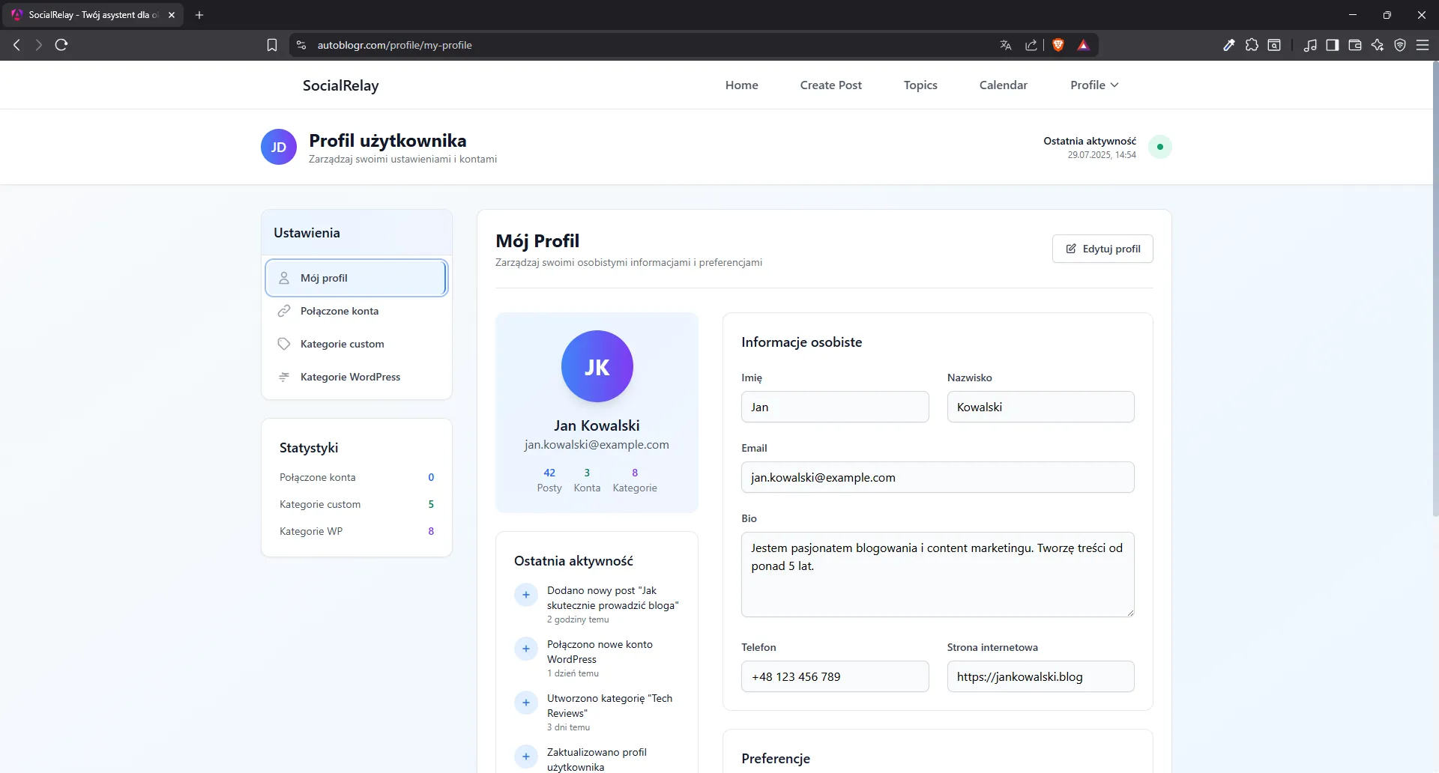
Task: Click the translate page icon
Action: coord(1006,45)
